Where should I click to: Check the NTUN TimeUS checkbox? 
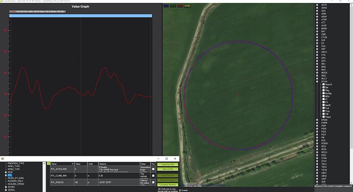(323, 85)
